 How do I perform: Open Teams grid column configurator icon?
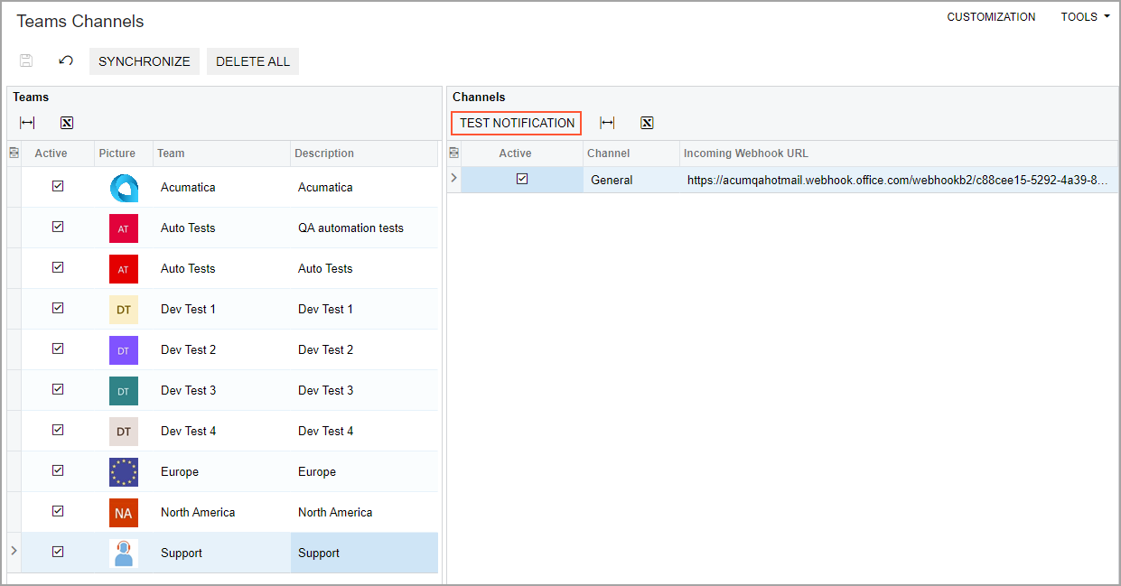14,153
